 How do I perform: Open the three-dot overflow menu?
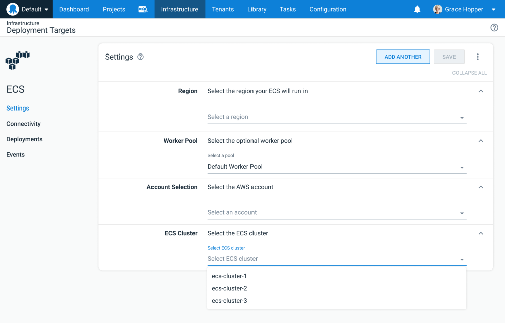478,57
